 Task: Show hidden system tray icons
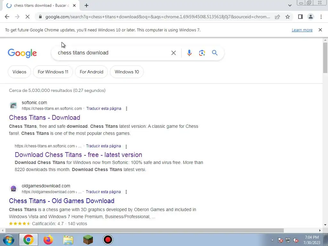click(272, 240)
